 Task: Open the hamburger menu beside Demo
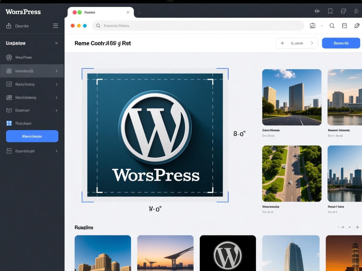pos(55,26)
